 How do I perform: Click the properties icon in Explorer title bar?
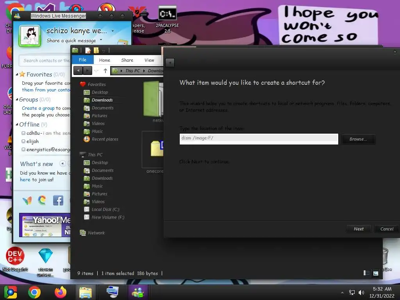[88, 50]
